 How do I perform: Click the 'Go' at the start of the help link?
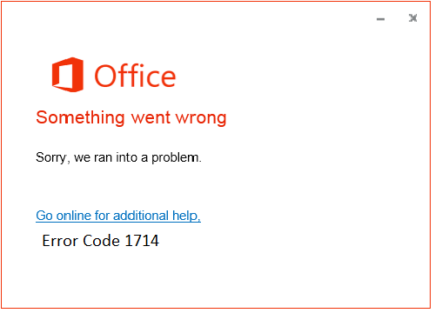[x=44, y=216]
